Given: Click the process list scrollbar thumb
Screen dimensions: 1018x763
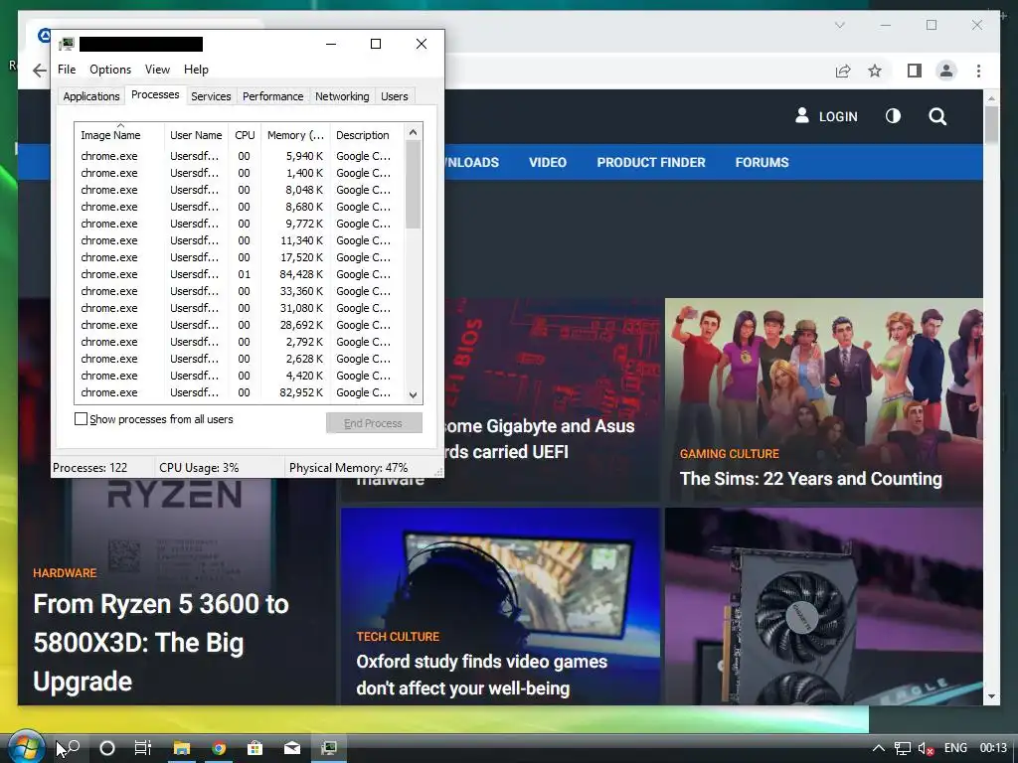Looking at the screenshot, I should 413,185.
